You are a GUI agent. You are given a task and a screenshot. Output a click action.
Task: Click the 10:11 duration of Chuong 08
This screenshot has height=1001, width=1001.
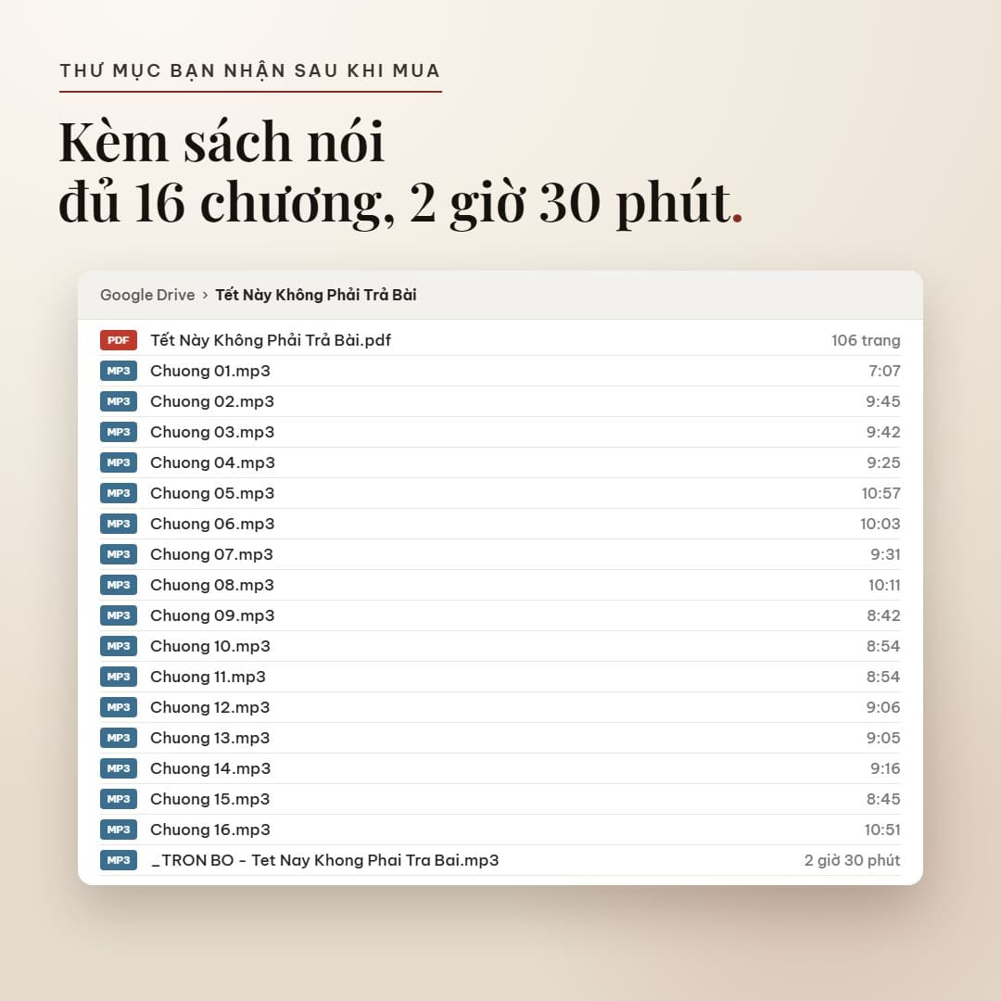(884, 586)
